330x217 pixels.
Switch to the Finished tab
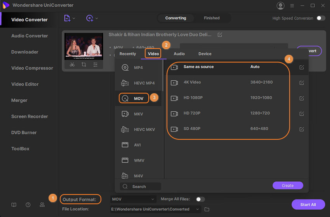tap(212, 18)
